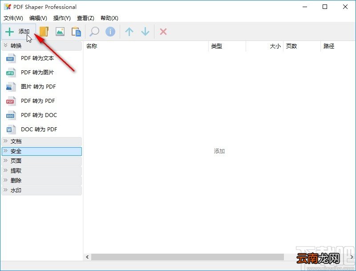The image size is (356, 271).
Task: Open the 帮助(X) menu
Action: [x=109, y=18]
